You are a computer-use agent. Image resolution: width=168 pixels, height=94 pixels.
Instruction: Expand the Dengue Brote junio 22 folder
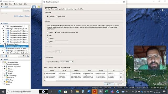[4, 26]
